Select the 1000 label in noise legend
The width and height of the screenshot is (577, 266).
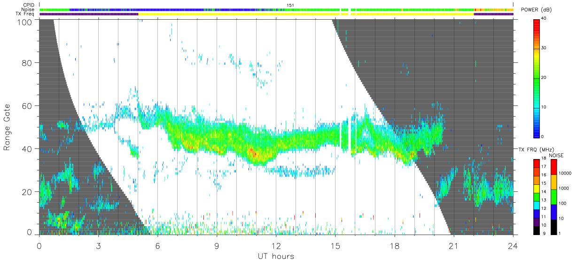pos(563,188)
